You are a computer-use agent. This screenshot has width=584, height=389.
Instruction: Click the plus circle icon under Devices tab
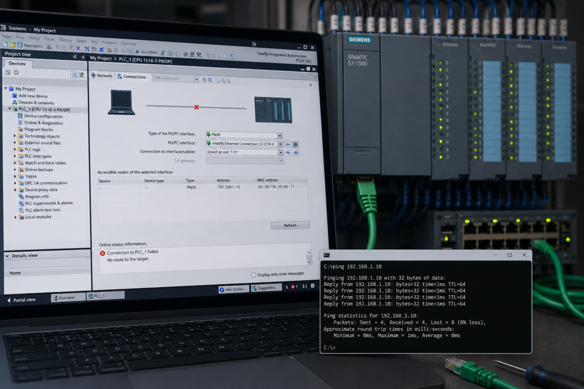tap(16, 72)
